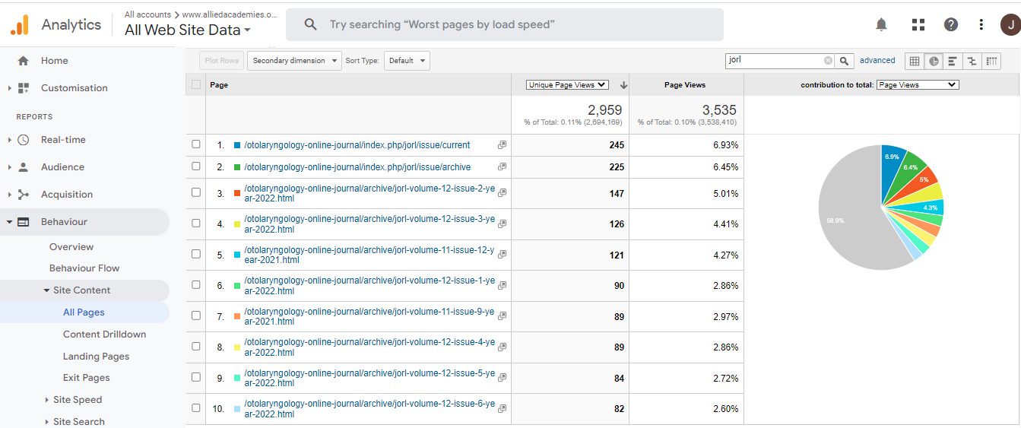Open the Google apps grid icon
1021x428 pixels.
pyautogui.click(x=918, y=24)
